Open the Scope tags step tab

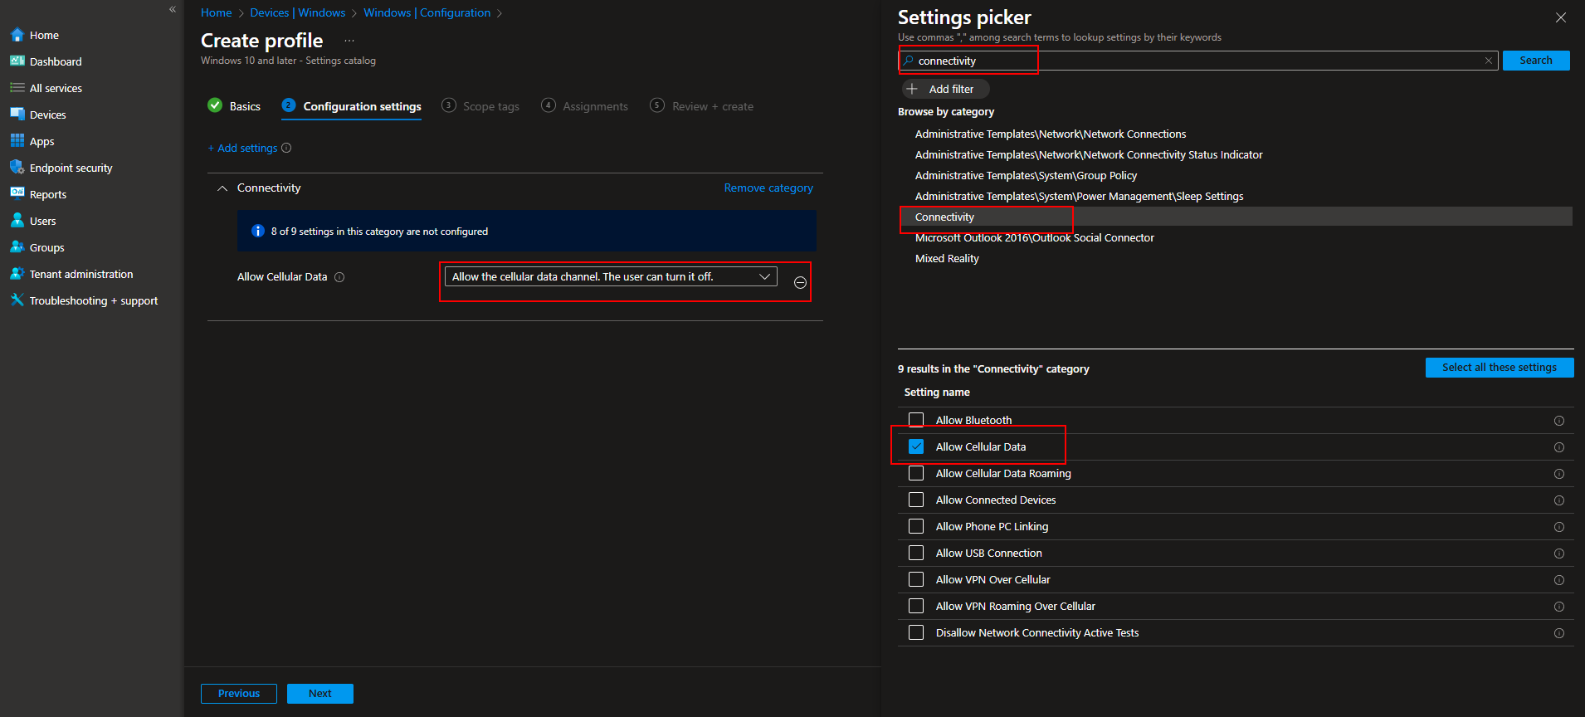[480, 106]
